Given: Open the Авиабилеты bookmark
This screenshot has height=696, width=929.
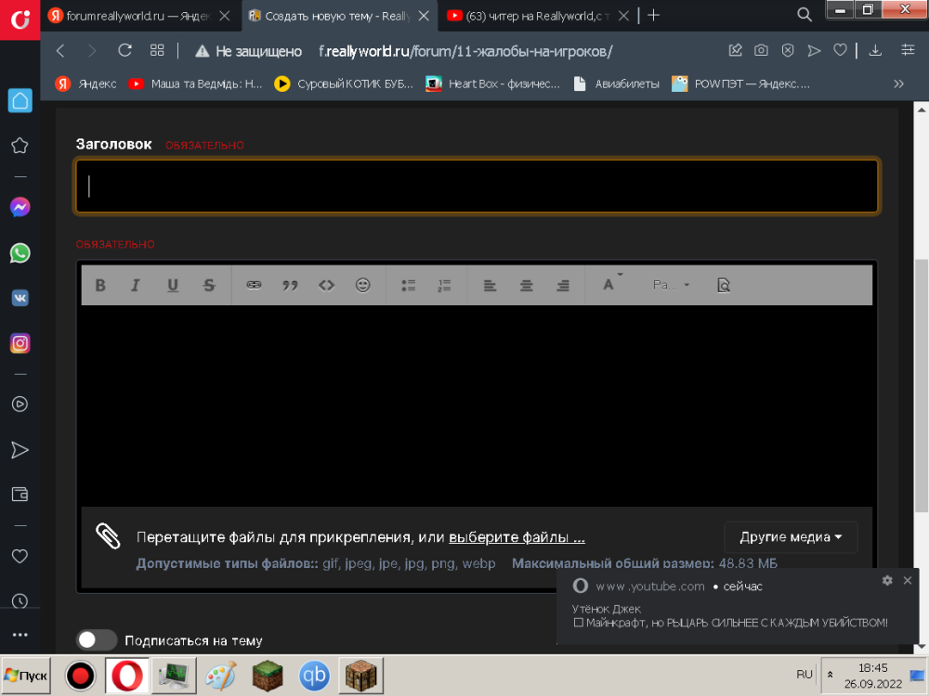Looking at the screenshot, I should coord(616,84).
